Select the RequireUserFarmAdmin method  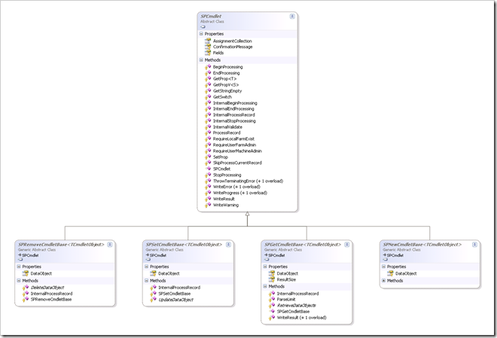pyautogui.click(x=234, y=145)
